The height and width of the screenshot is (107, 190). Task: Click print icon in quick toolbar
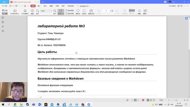point(16,6)
